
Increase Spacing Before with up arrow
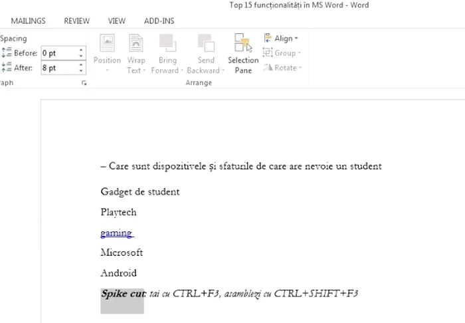(81, 50)
